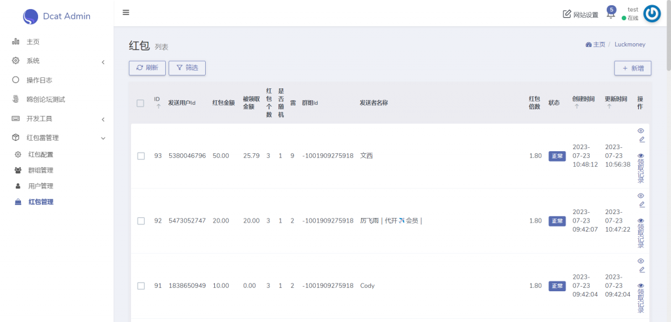Click the 系统 gear icon in sidebar
The width and height of the screenshot is (671, 322).
(16, 61)
